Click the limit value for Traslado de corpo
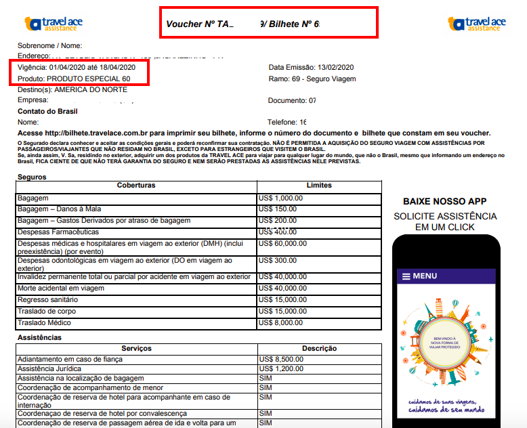Image resolution: width=527 pixels, height=428 pixels. pos(282,311)
